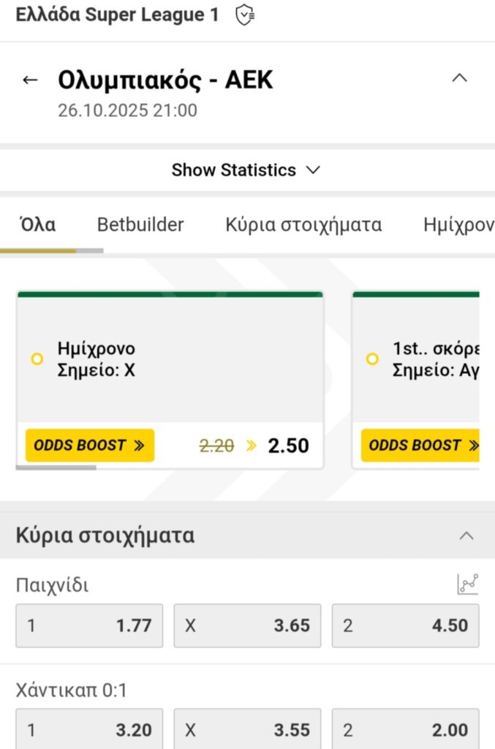Click the second ODDS BOOST badge

423,445
